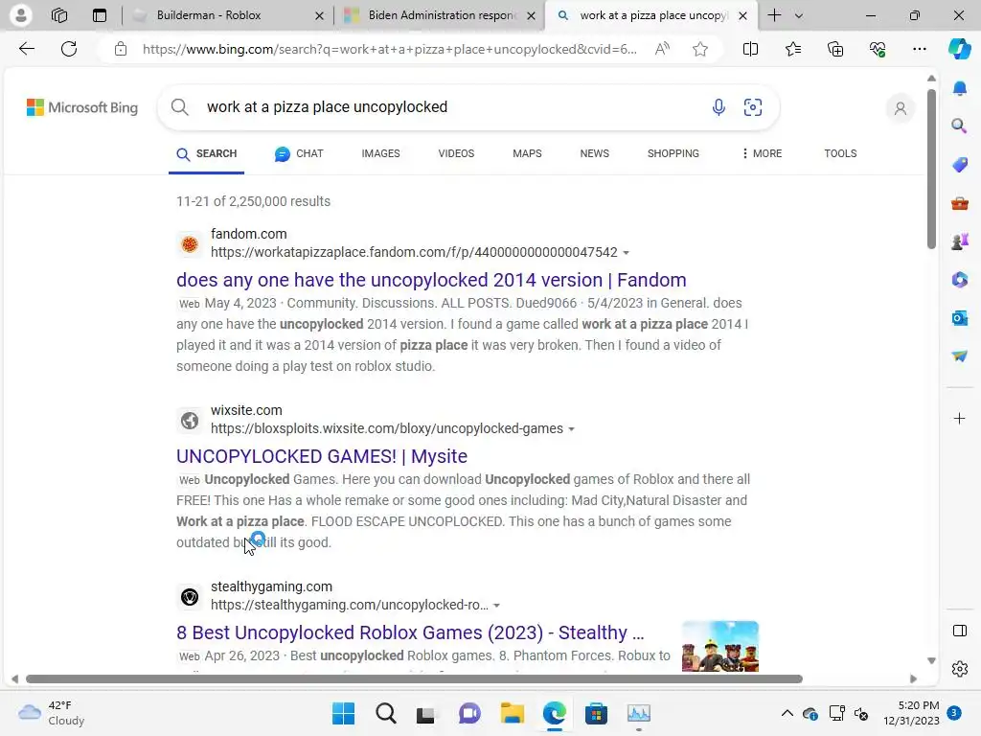Open Browser essentials heart icon
981x736 pixels.
tap(878, 49)
